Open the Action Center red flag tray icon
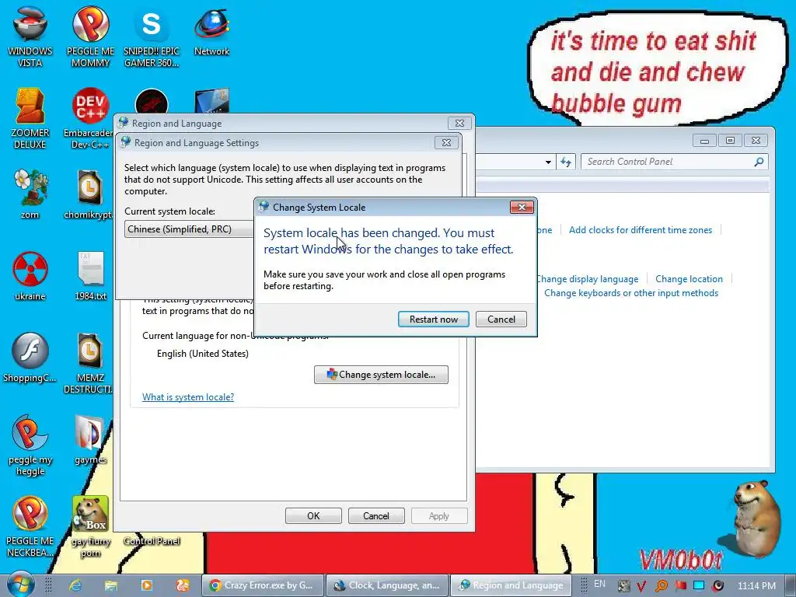This screenshot has width=796, height=597. tap(680, 586)
